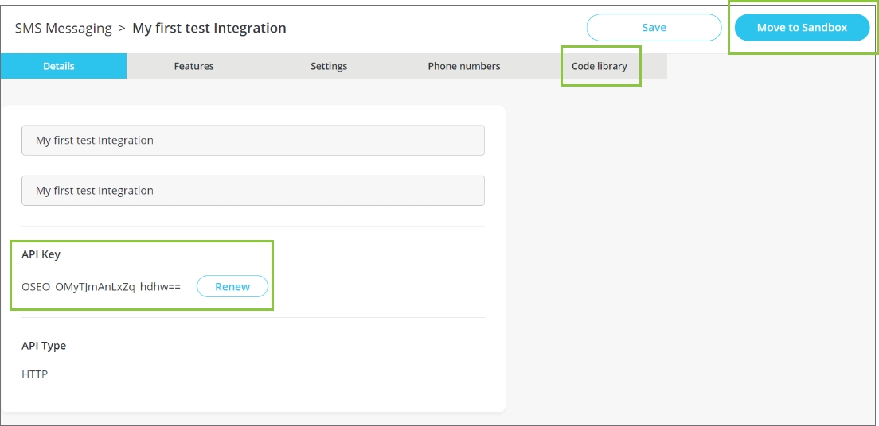
Task: Click the My first test Integration page title
Action: click(209, 29)
